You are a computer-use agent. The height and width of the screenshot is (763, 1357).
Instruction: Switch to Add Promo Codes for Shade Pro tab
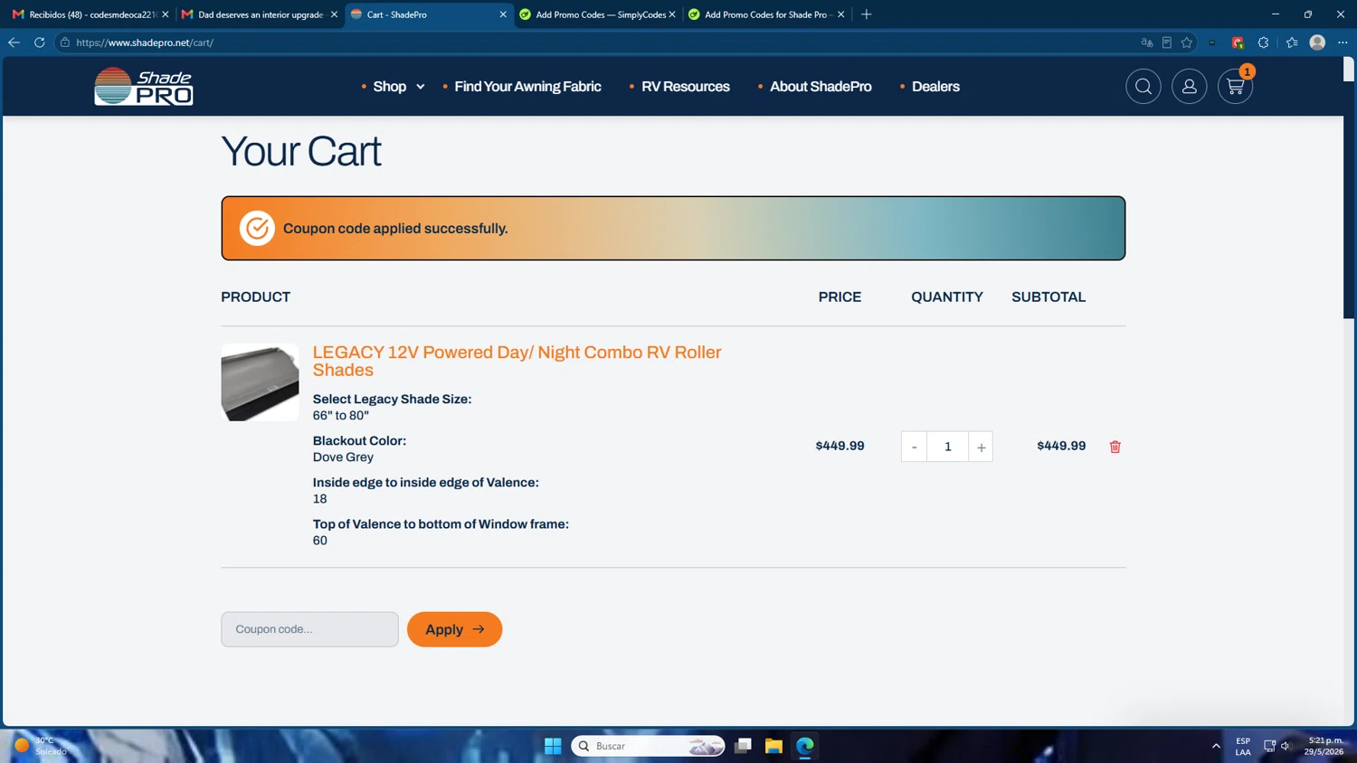pos(766,14)
